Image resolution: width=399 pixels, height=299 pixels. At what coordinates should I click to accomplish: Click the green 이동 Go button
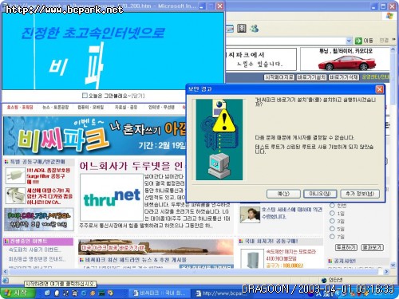pos(364,41)
